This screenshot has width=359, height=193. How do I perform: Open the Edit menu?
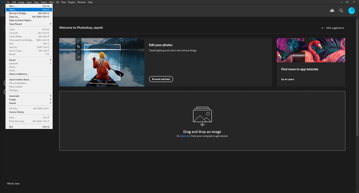[x=14, y=2]
